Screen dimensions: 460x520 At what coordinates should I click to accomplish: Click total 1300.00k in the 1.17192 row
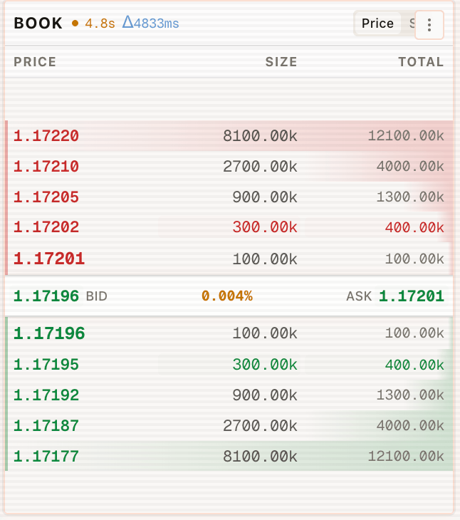pyautogui.click(x=410, y=395)
